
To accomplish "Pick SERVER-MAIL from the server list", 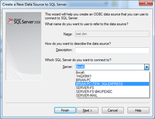I will point(112,96).
